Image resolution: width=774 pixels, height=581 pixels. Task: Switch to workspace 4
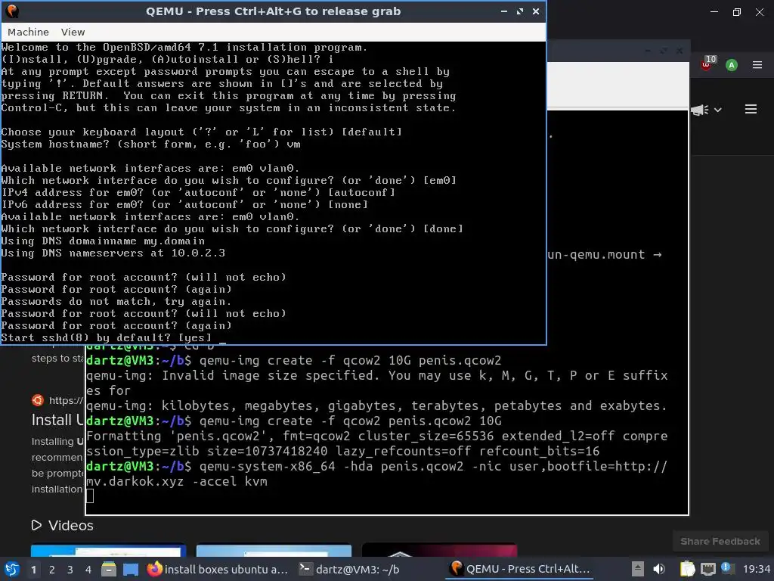coord(88,570)
